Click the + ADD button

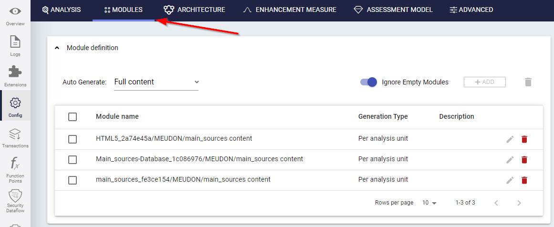pos(484,82)
